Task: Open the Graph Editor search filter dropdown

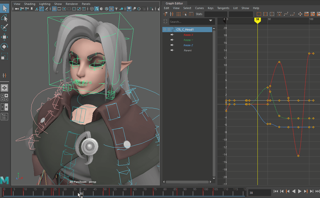Action: click(210, 21)
